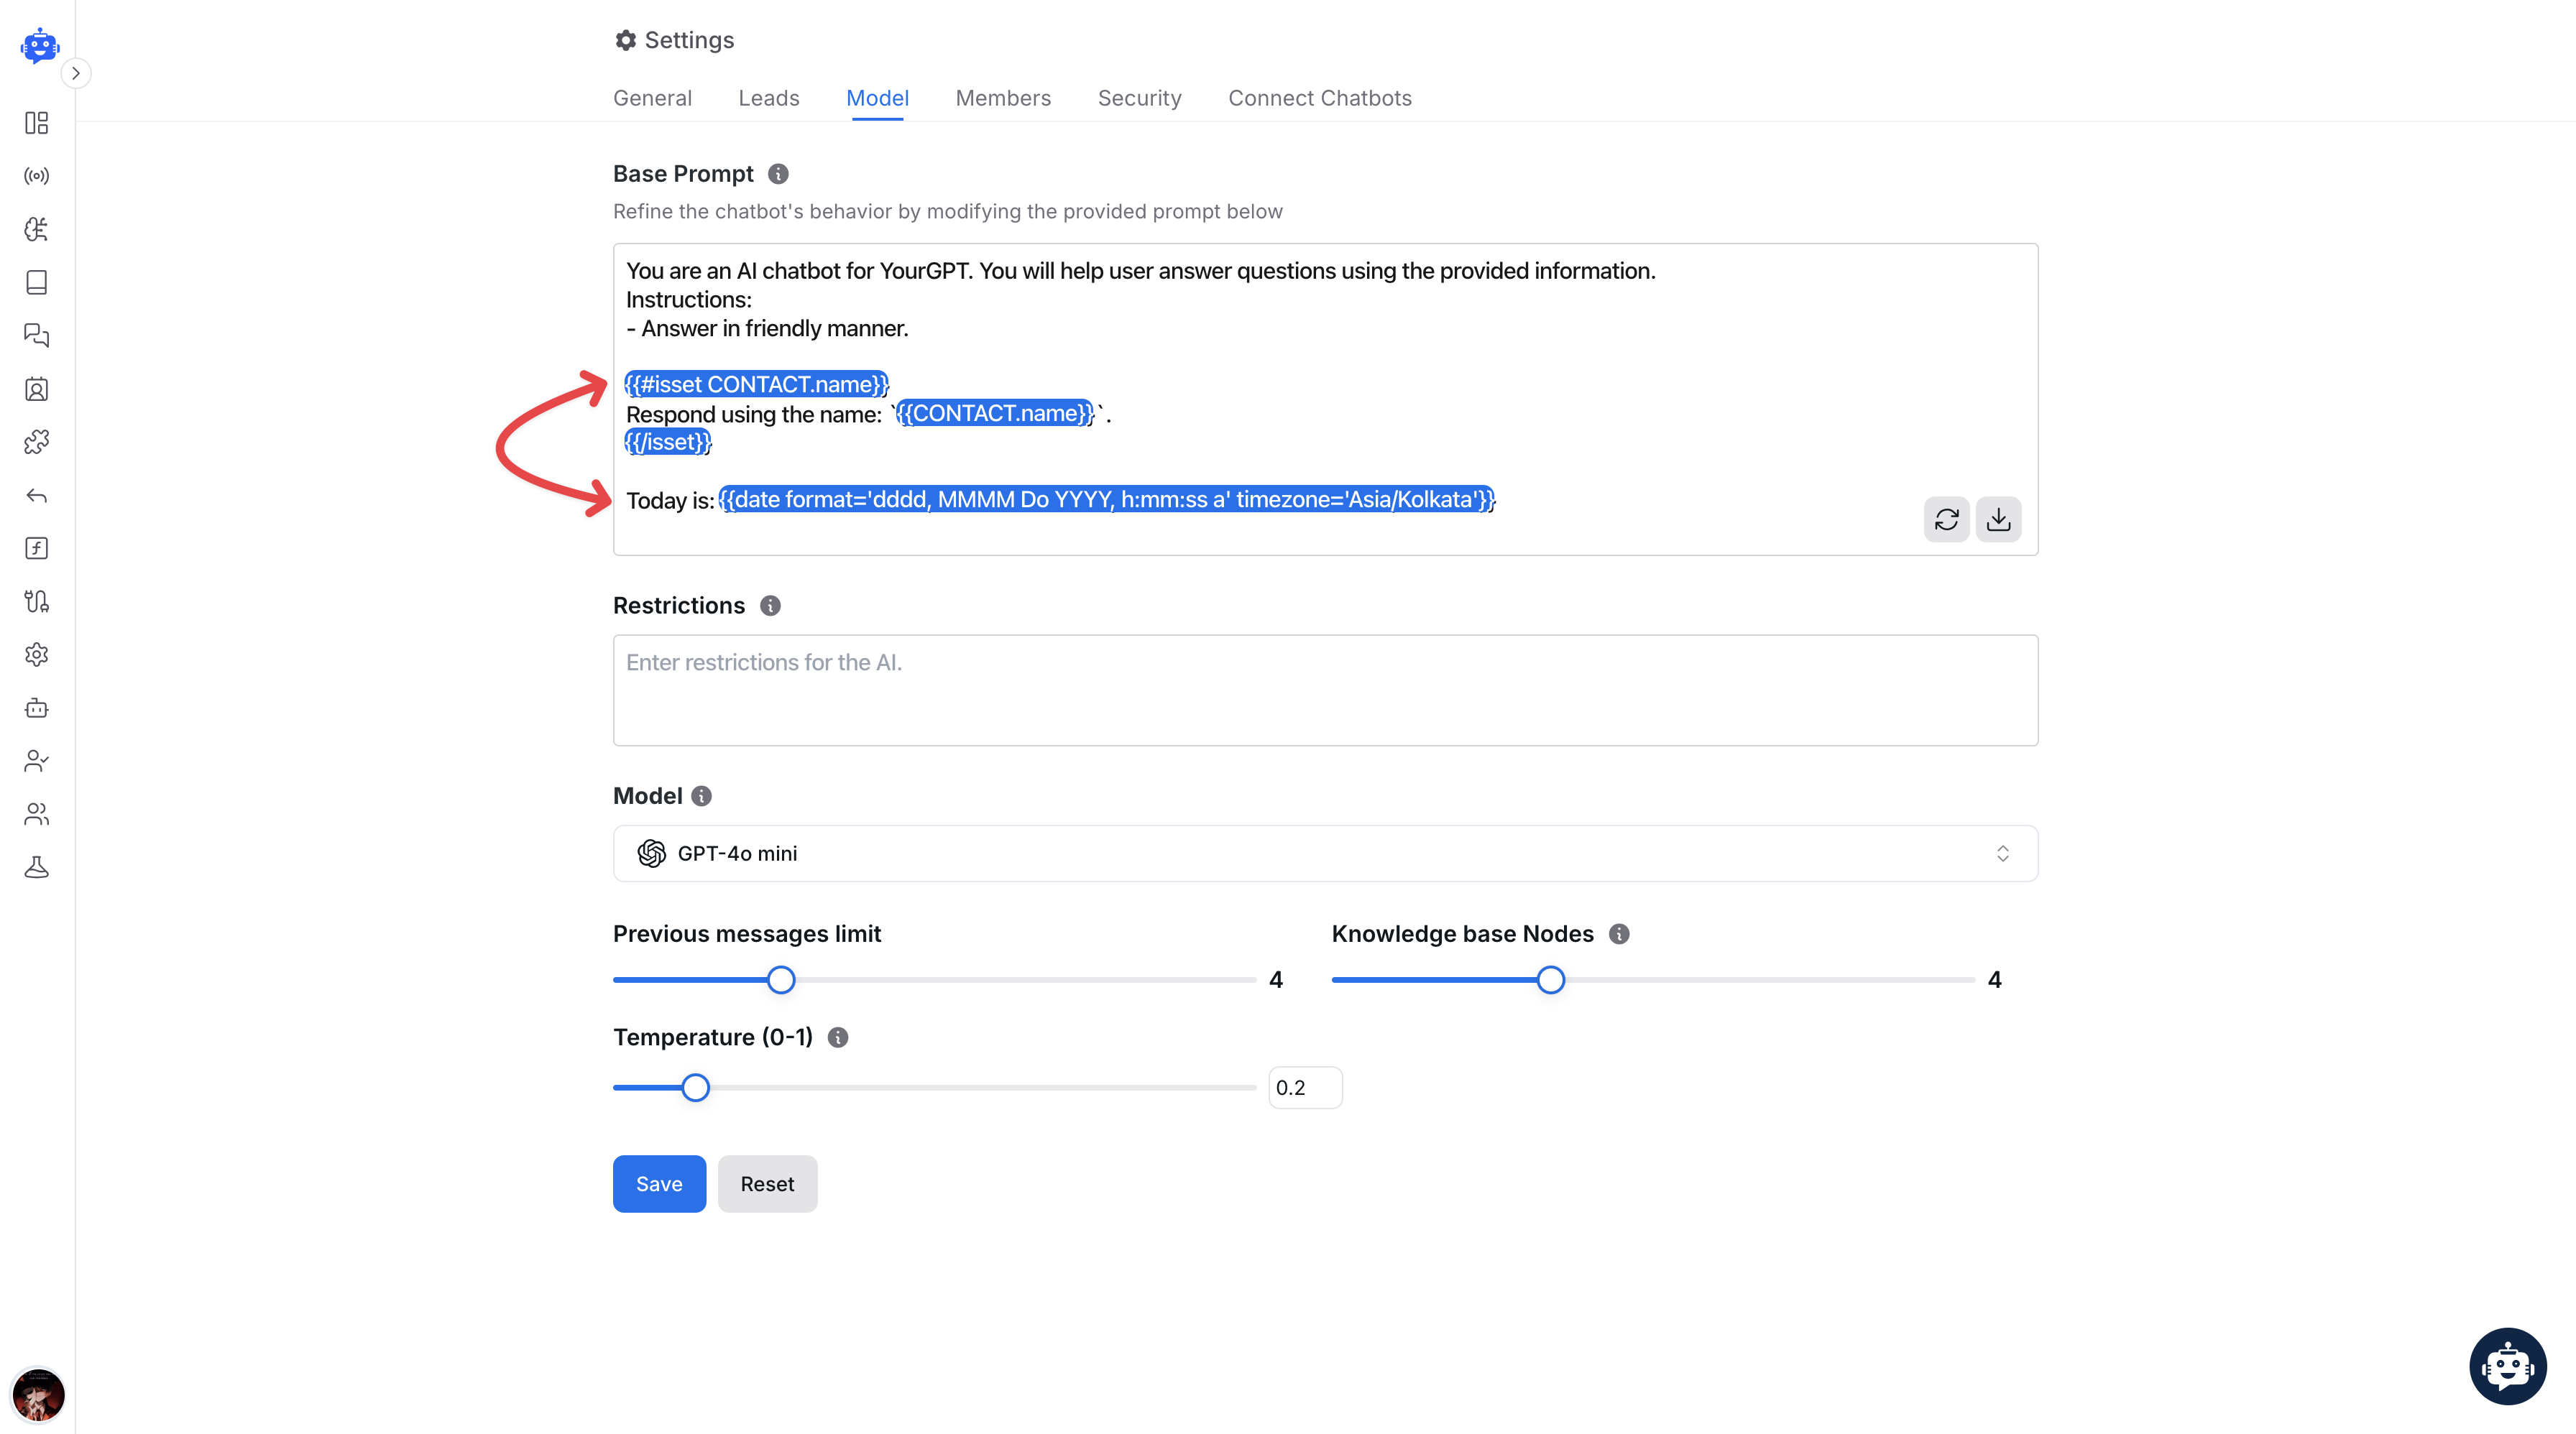Open the chat conversations icon
Screen dimensions: 2576x1434
pyautogui.click(x=37, y=336)
